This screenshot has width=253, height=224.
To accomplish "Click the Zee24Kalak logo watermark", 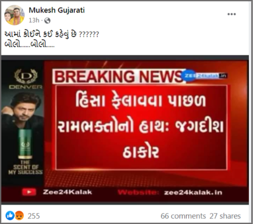I will pos(205,76).
